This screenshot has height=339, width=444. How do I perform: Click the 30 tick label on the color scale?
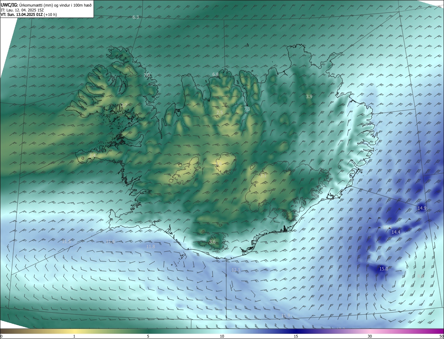(x=370, y=336)
